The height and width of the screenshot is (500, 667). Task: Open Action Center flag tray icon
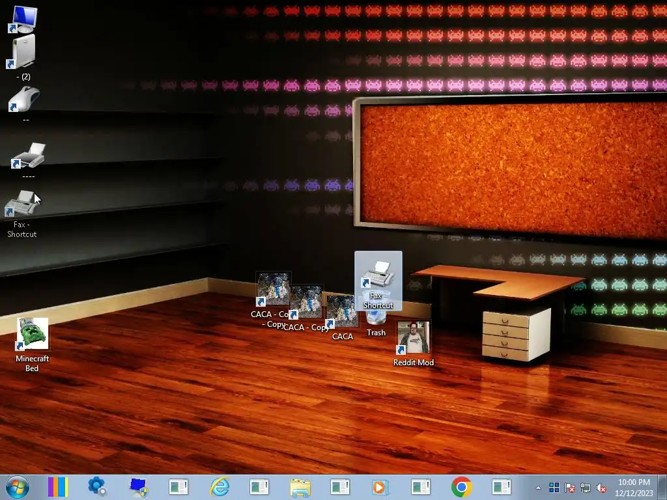(x=569, y=488)
